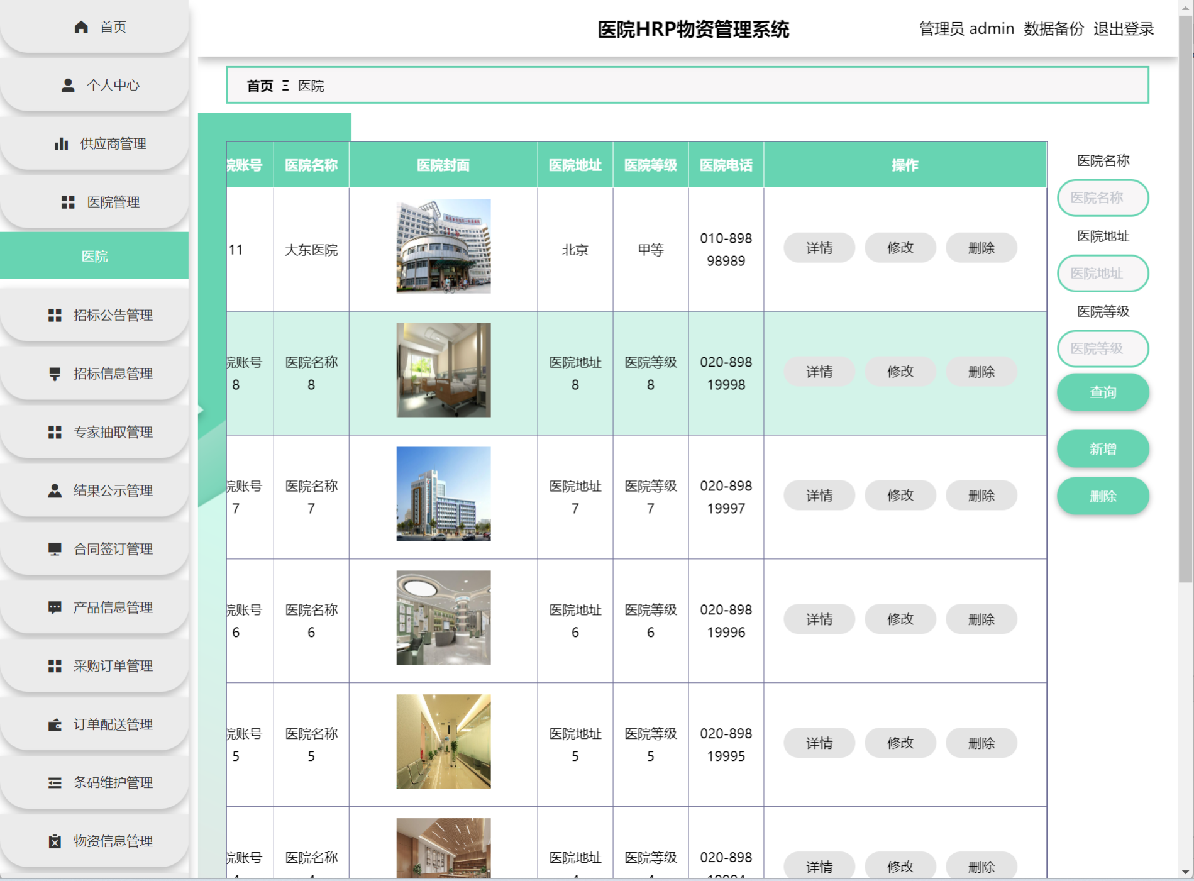Click the 医院名称7 building thumbnail
The width and height of the screenshot is (1194, 881).
point(443,494)
